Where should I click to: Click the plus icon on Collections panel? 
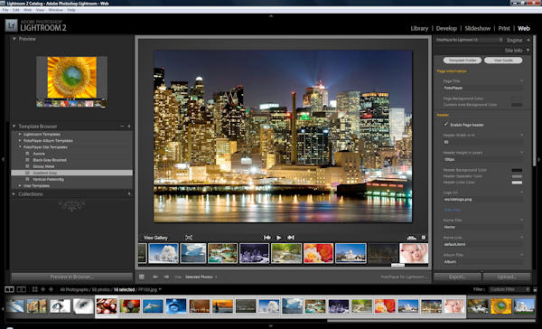[x=129, y=194]
